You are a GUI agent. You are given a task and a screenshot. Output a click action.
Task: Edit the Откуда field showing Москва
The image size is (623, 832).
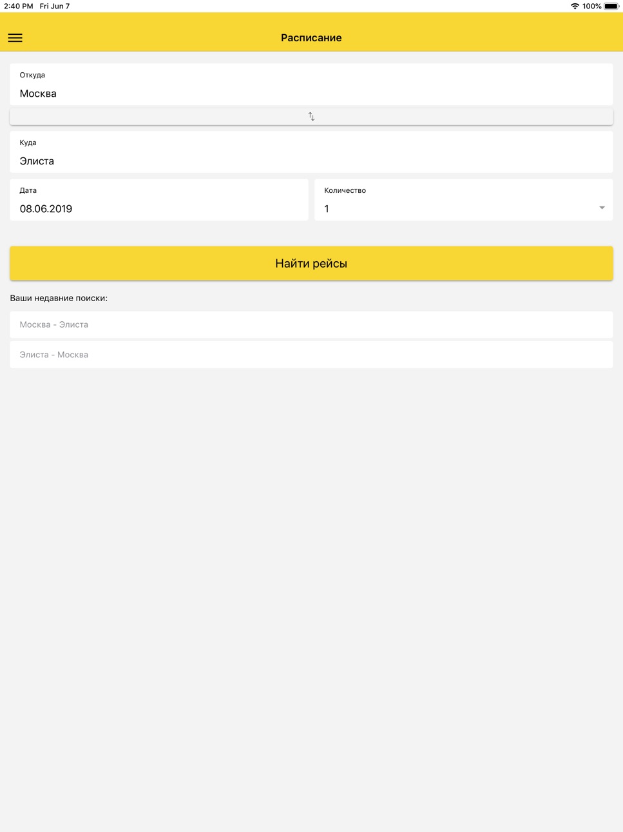311,84
